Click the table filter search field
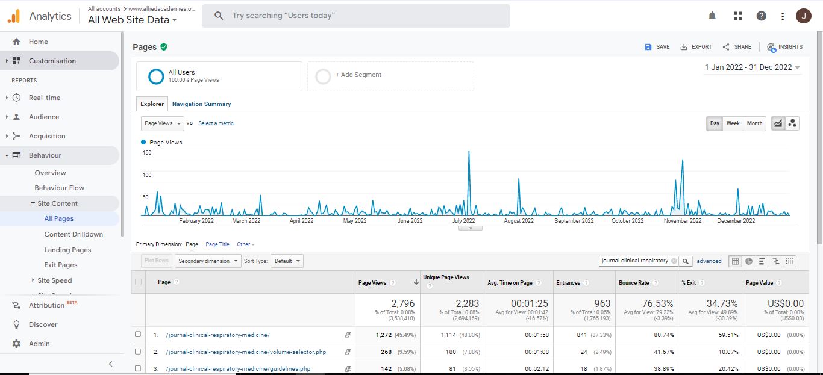The image size is (823, 375). [635, 261]
